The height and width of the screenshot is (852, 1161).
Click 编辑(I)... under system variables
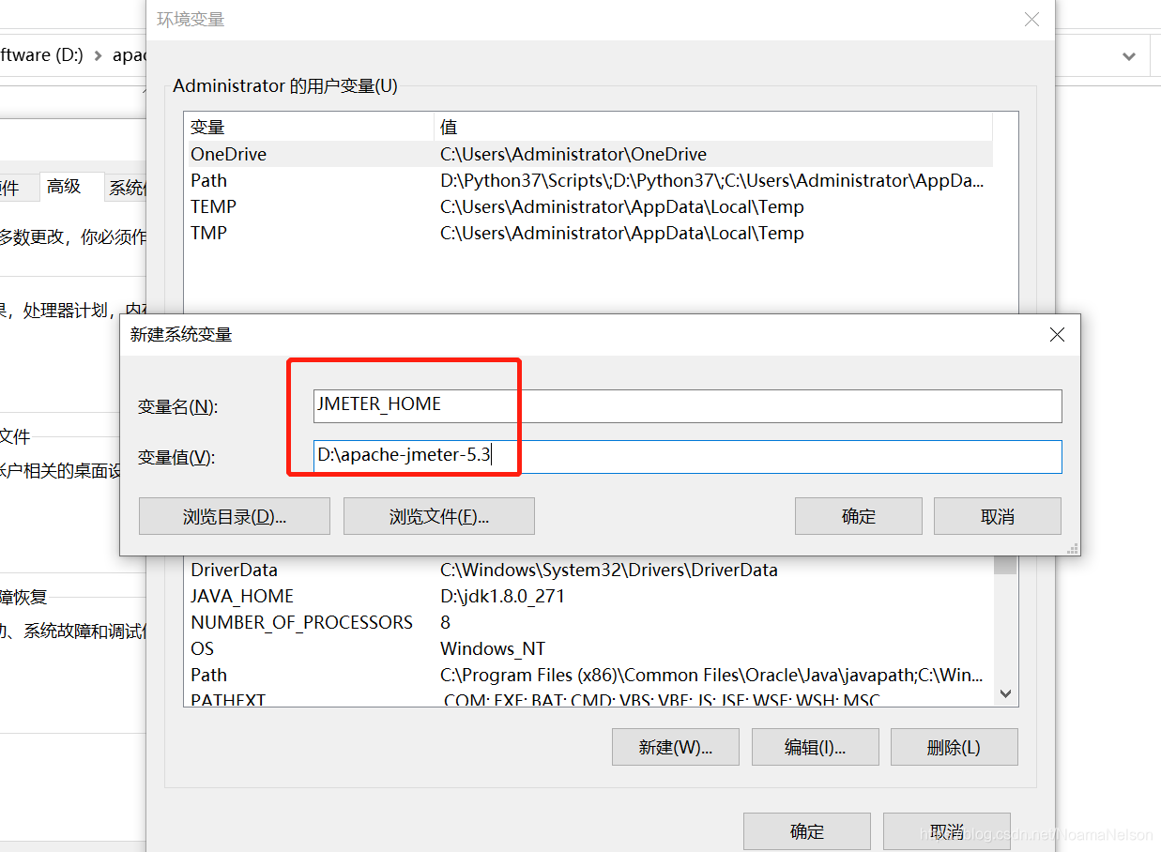pyautogui.click(x=816, y=747)
